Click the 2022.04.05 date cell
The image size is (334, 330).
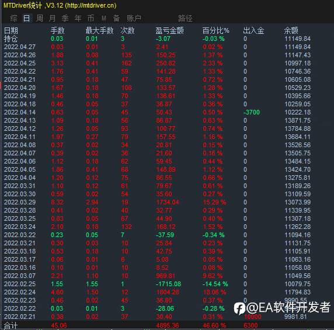point(20,169)
